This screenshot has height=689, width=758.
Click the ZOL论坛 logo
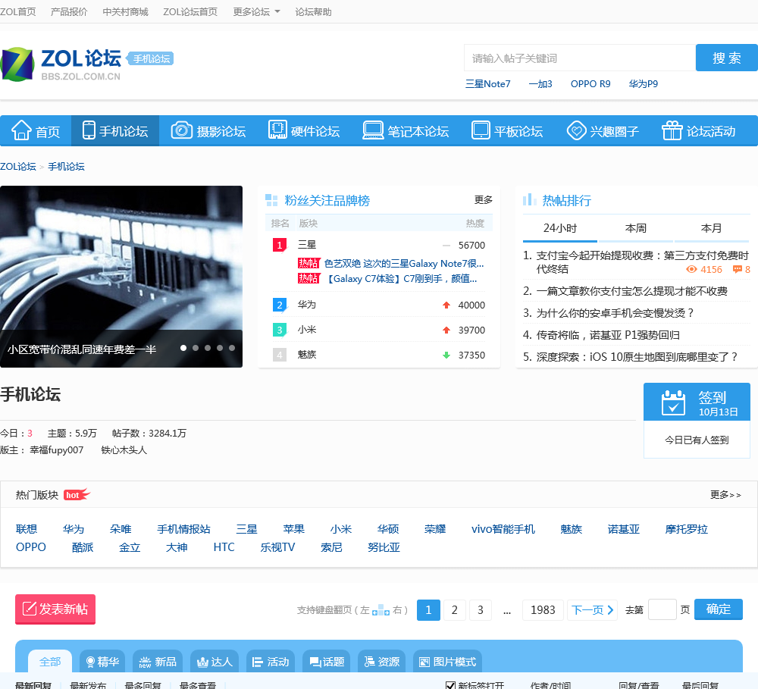[x=61, y=64]
